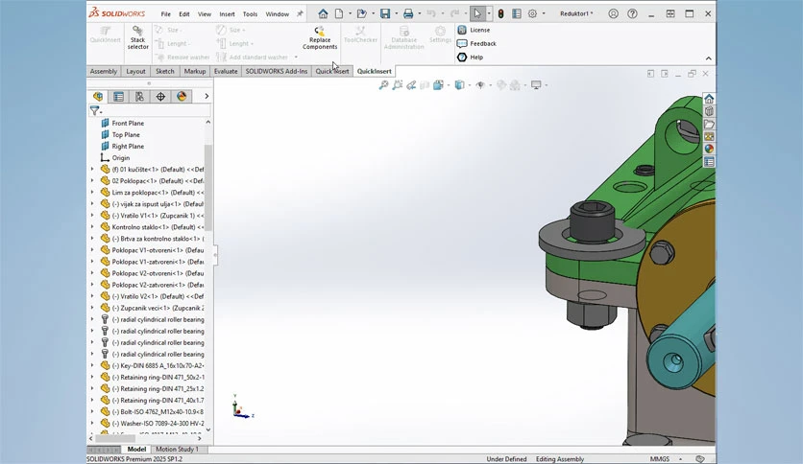Click the Zoom to Fit magnifier icon
Viewport: 803px width, 464px height.
coord(383,84)
